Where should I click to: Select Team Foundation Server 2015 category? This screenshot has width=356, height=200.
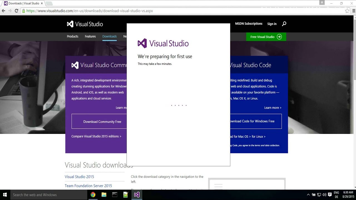[x=88, y=186]
